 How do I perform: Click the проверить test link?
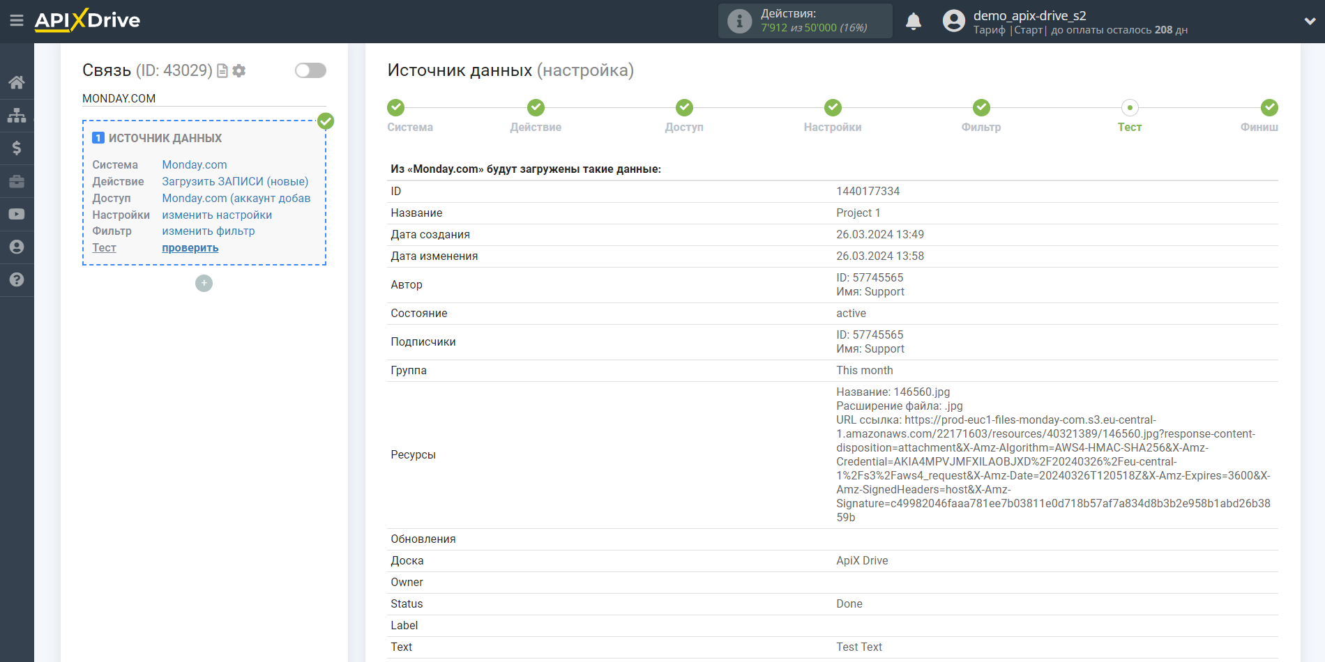pos(190,247)
